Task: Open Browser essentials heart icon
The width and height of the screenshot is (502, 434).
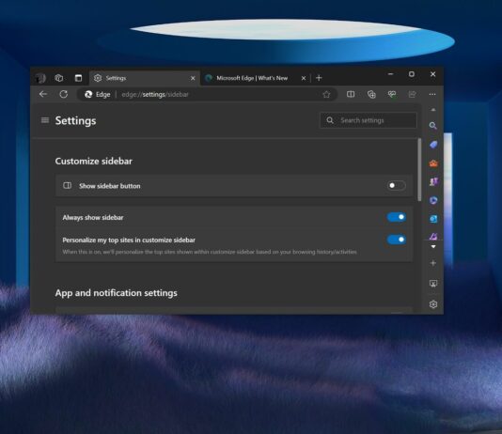Action: (x=392, y=94)
